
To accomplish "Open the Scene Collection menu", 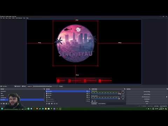I will point(19,18).
